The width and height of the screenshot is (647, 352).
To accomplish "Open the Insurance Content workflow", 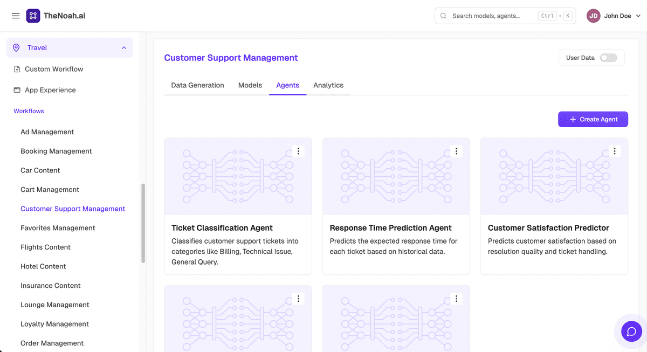I will (51, 286).
